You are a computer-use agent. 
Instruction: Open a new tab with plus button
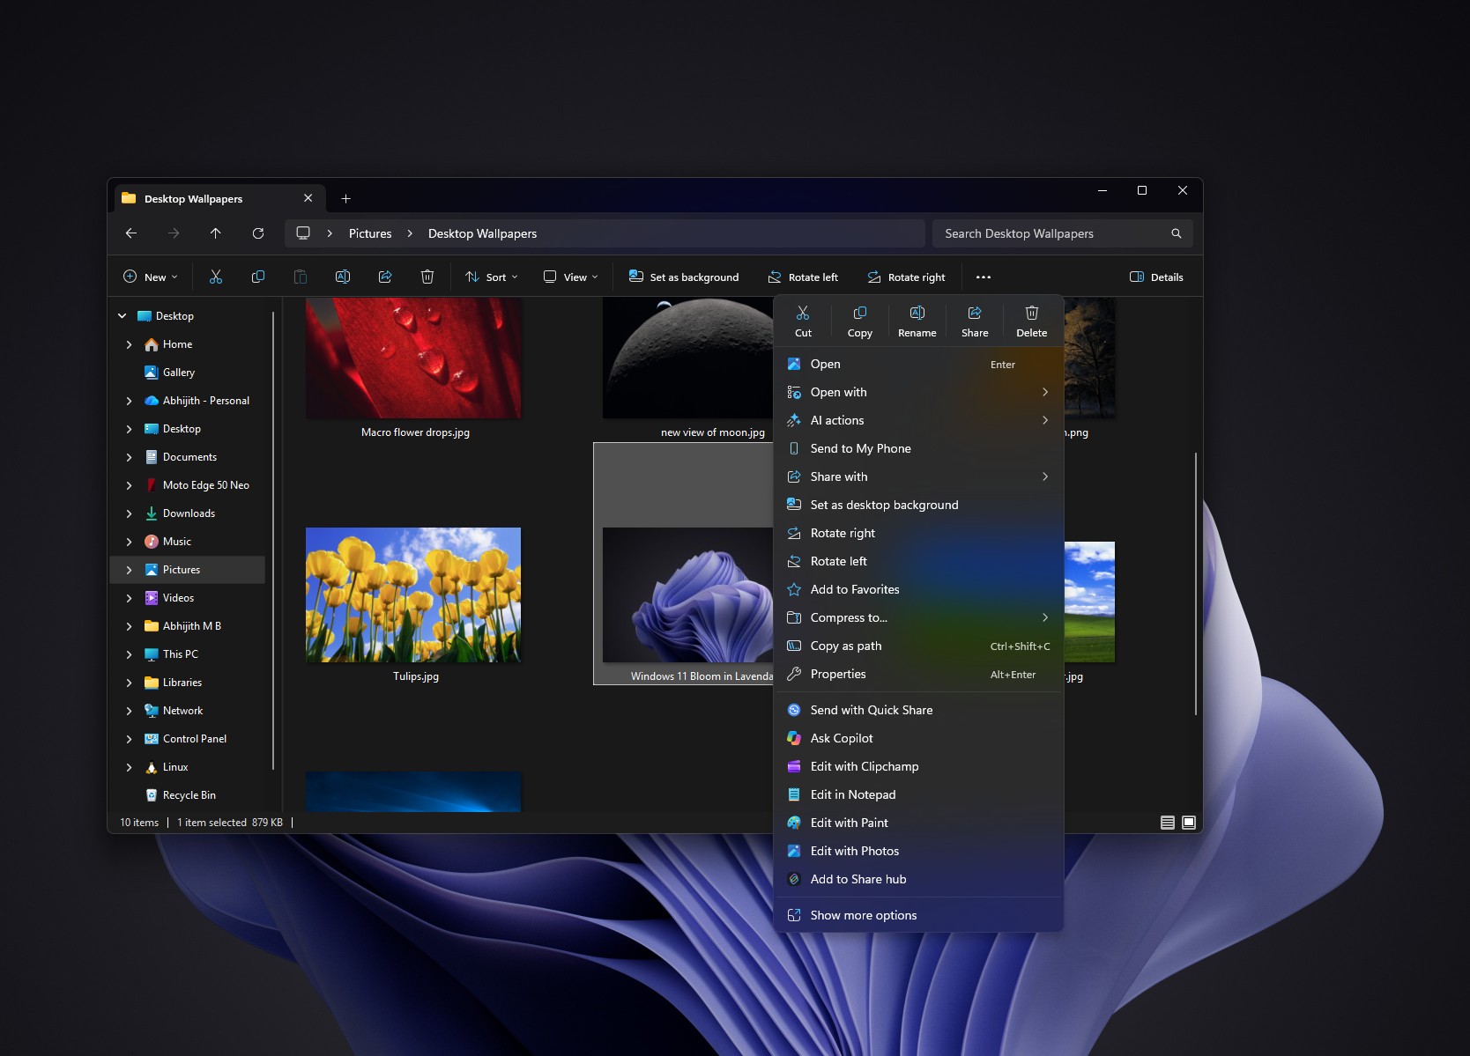346,199
